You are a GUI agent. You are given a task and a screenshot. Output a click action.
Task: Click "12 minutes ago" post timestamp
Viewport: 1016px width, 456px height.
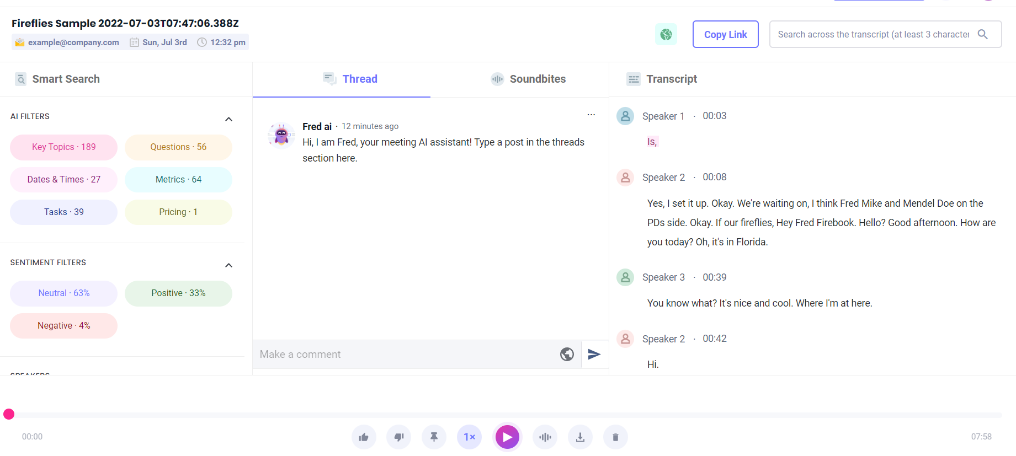(x=370, y=126)
